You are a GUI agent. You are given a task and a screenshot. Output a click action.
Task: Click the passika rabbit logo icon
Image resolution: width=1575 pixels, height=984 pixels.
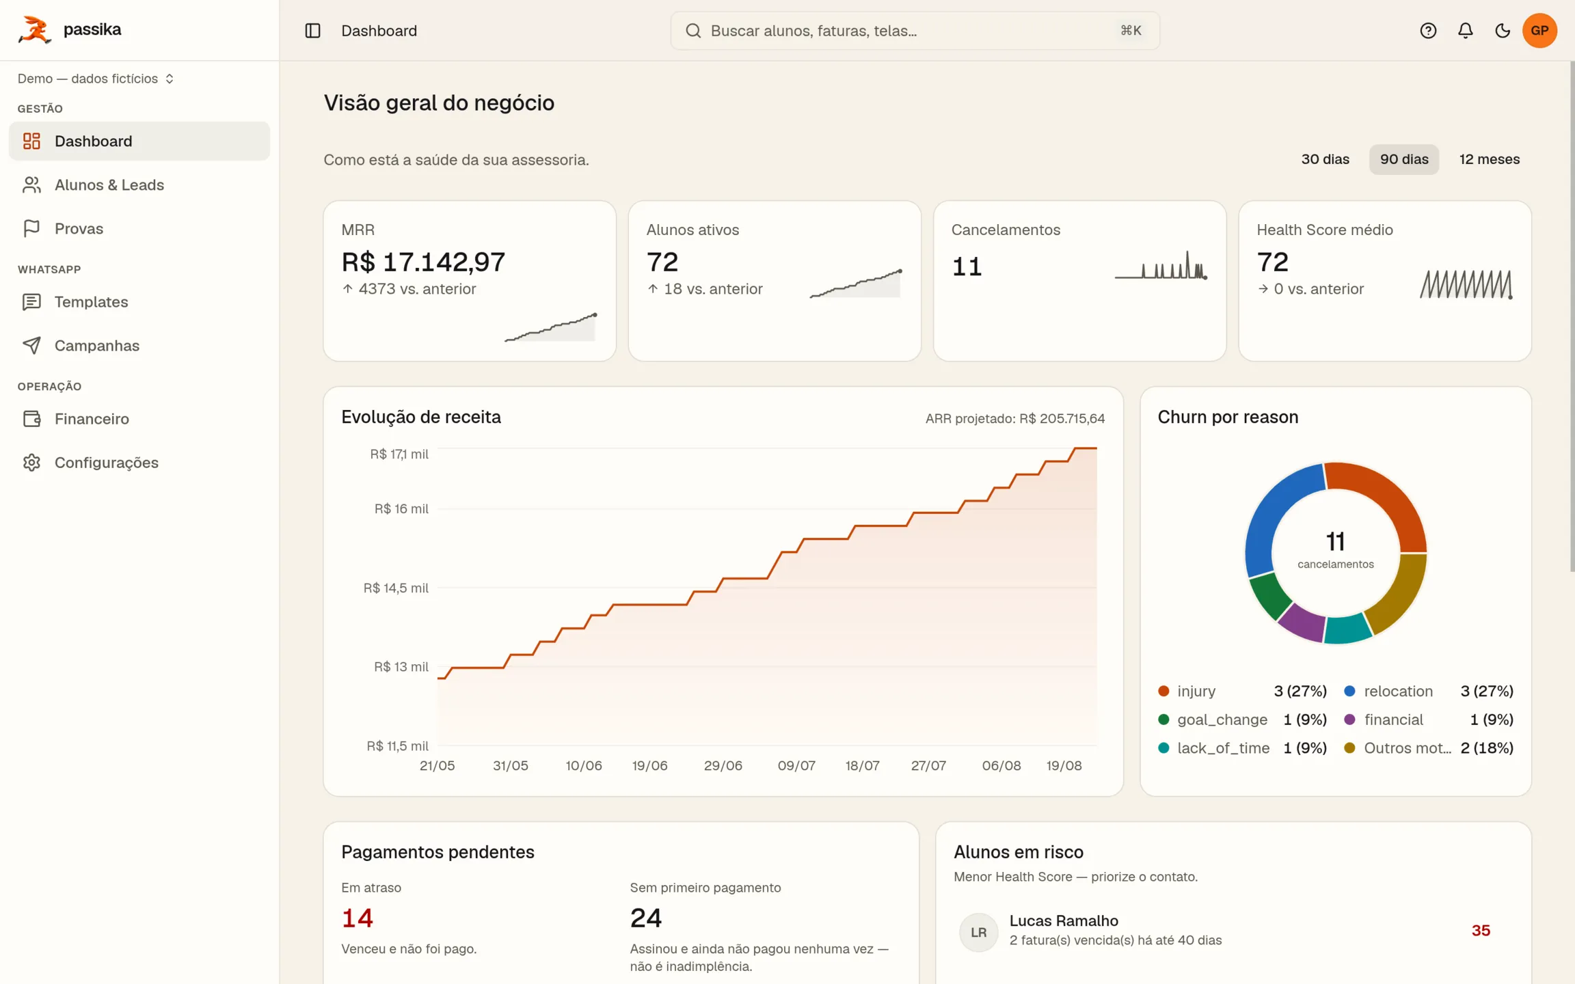pos(34,30)
